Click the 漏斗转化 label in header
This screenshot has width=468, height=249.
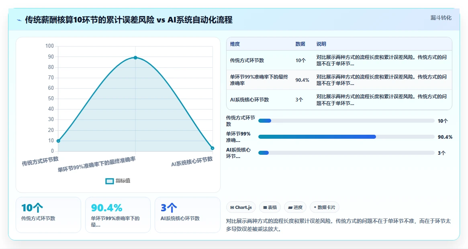441,18
